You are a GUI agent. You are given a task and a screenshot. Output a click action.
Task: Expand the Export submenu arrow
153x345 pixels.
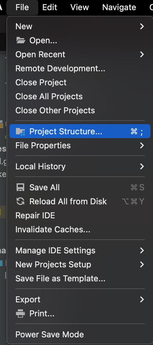[x=142, y=299]
